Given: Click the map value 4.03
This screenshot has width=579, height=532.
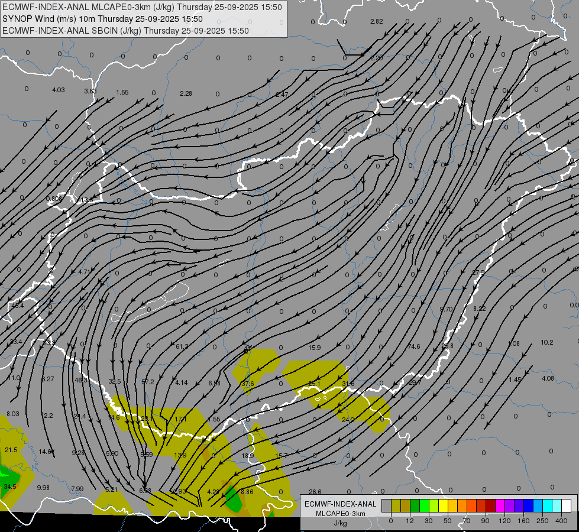Looking at the screenshot, I should (59, 90).
